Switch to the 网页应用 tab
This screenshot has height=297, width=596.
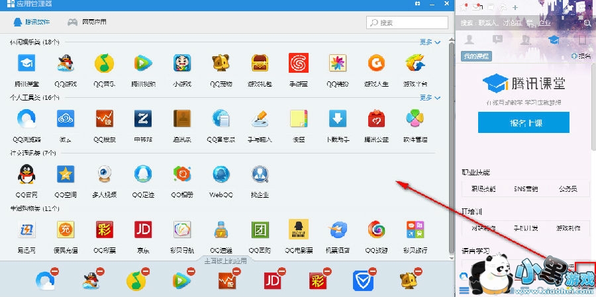click(87, 22)
